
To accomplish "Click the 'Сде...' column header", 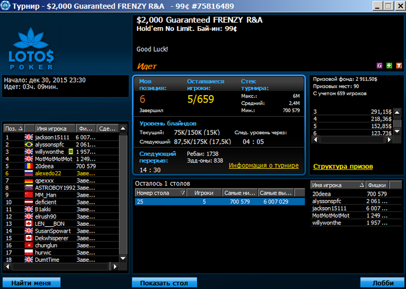I will click(107, 128).
